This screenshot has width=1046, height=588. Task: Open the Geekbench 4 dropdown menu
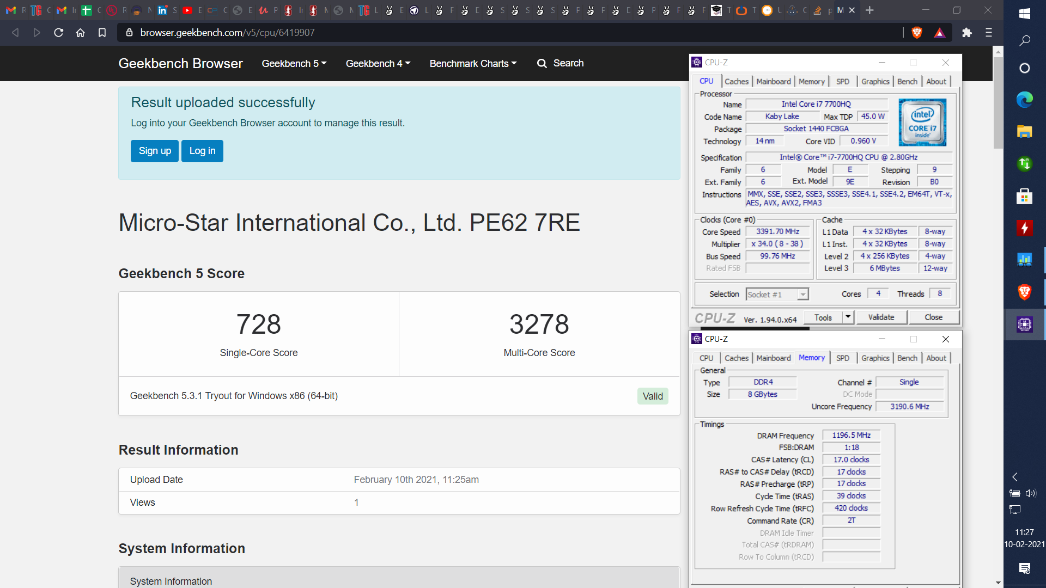[378, 64]
